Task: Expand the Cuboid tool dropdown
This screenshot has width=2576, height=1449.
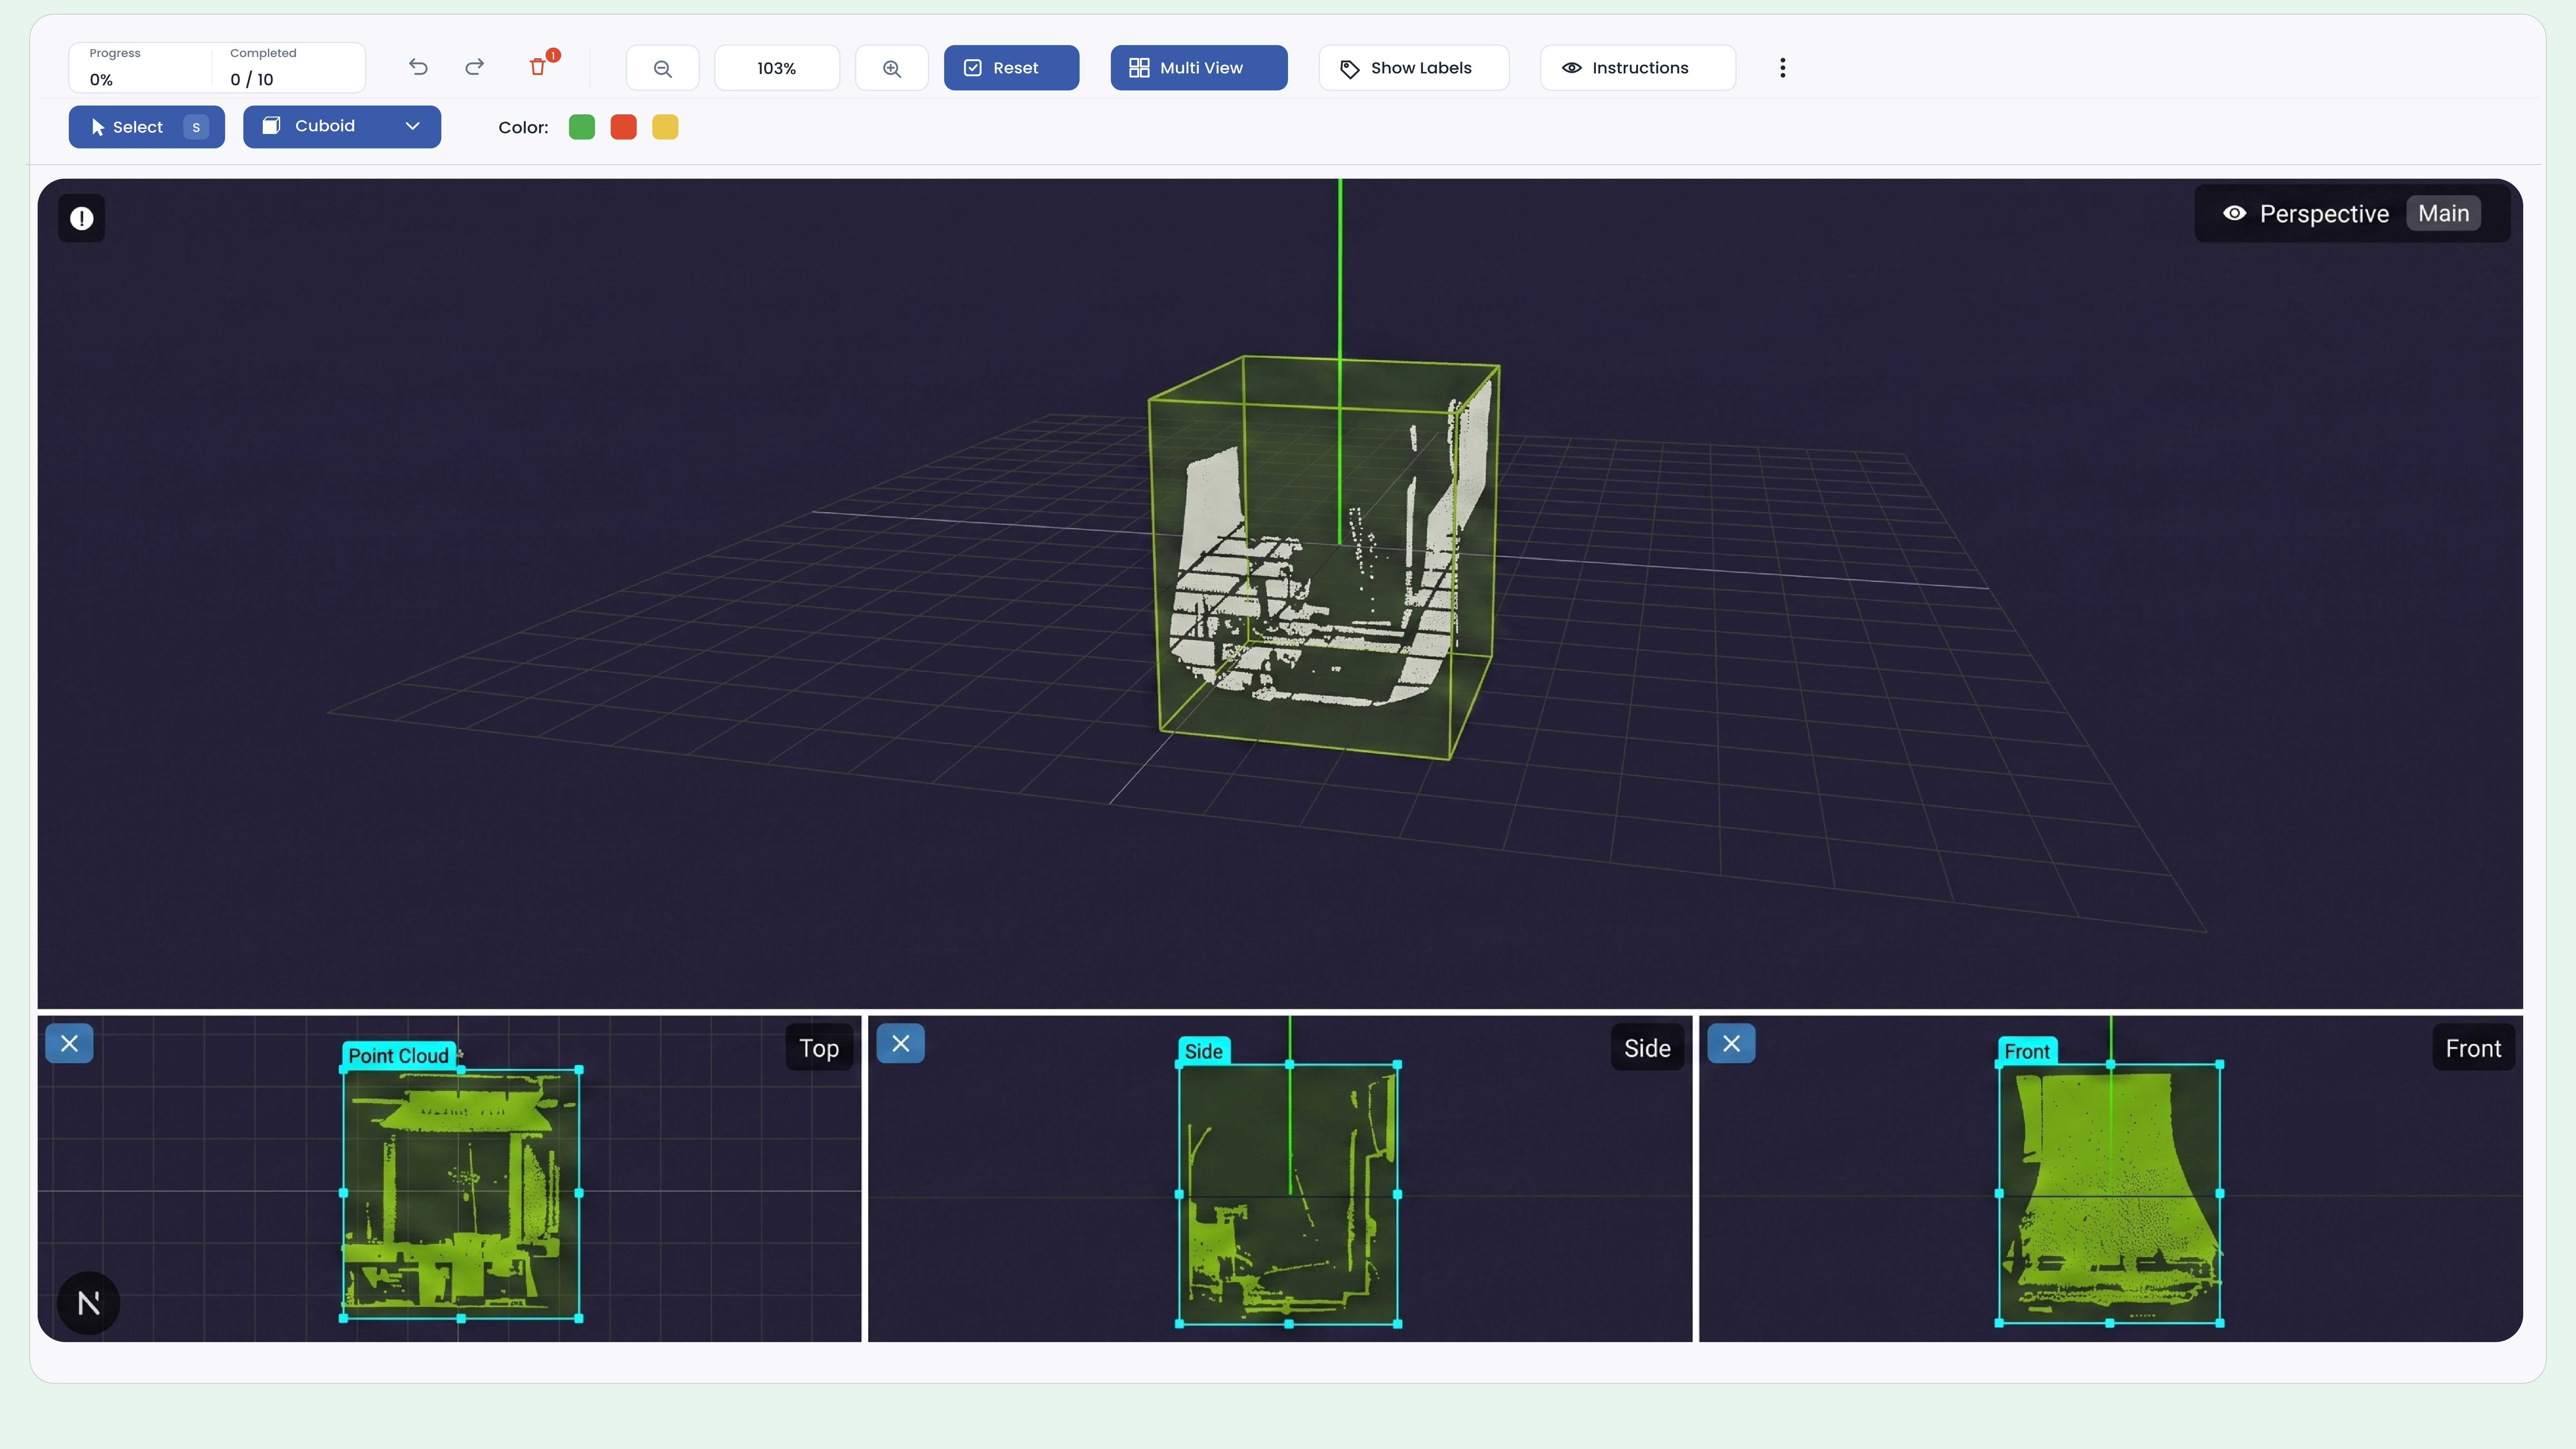Action: coord(342,127)
